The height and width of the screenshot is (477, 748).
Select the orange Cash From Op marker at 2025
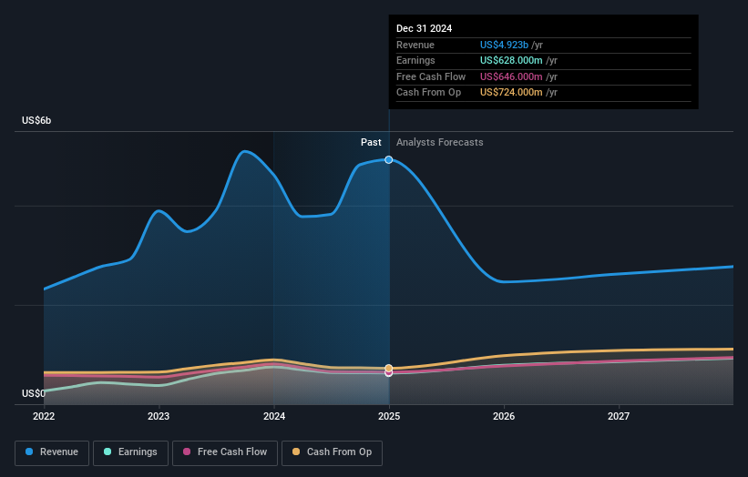pyautogui.click(x=389, y=369)
